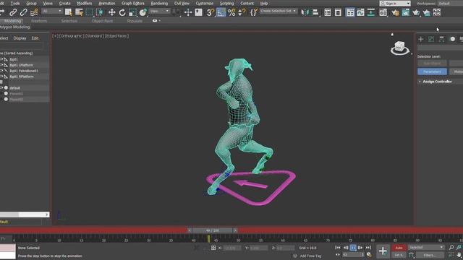
Task: Toggle the Scene Explorer icon
Action: (328, 12)
